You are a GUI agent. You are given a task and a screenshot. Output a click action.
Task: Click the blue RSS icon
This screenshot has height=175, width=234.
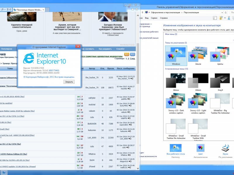pos(133,54)
